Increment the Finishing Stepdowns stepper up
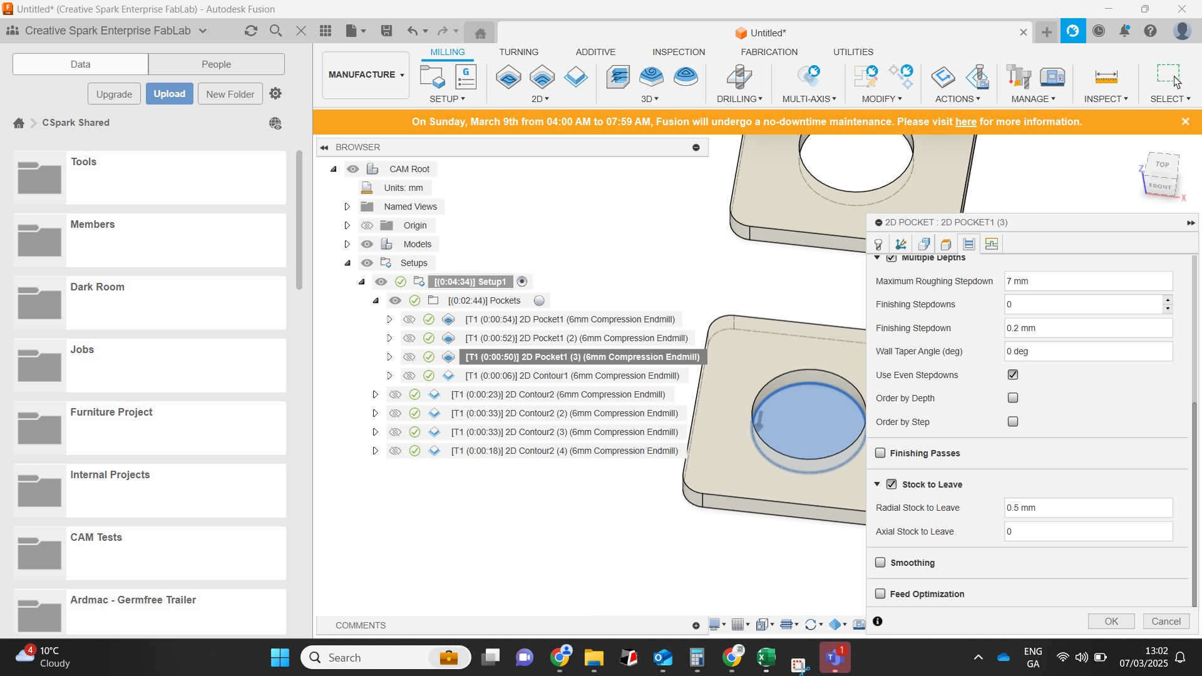Image resolution: width=1202 pixels, height=676 pixels. [1168, 300]
